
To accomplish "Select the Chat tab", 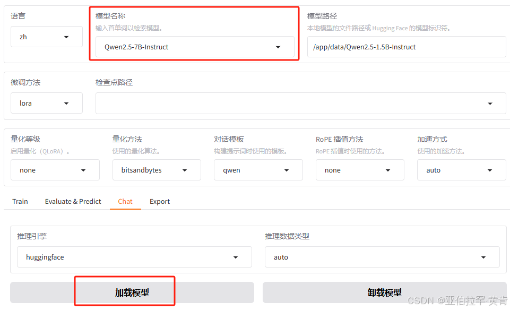I will click(125, 201).
